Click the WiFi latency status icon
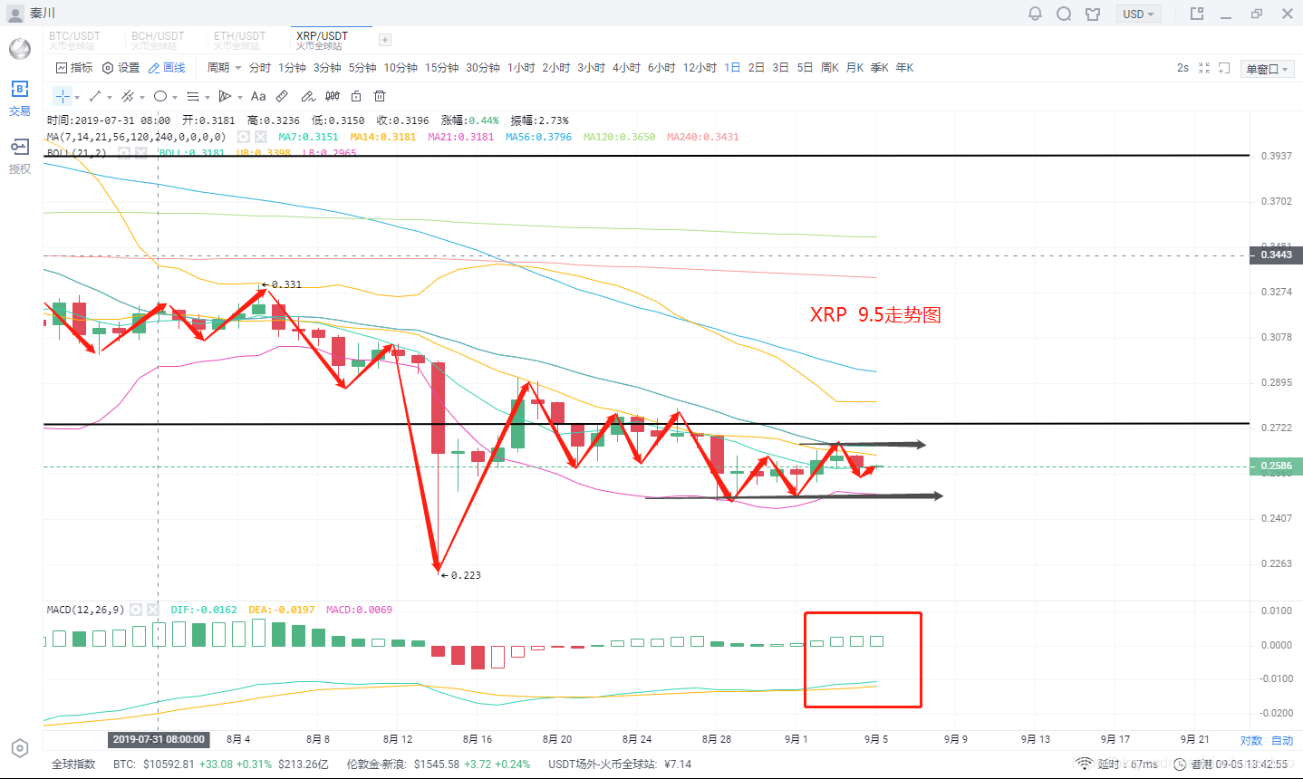The height and width of the screenshot is (779, 1303). [1085, 764]
